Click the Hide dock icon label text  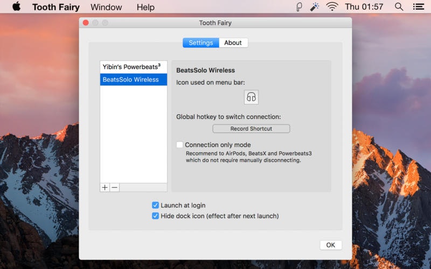(x=220, y=216)
